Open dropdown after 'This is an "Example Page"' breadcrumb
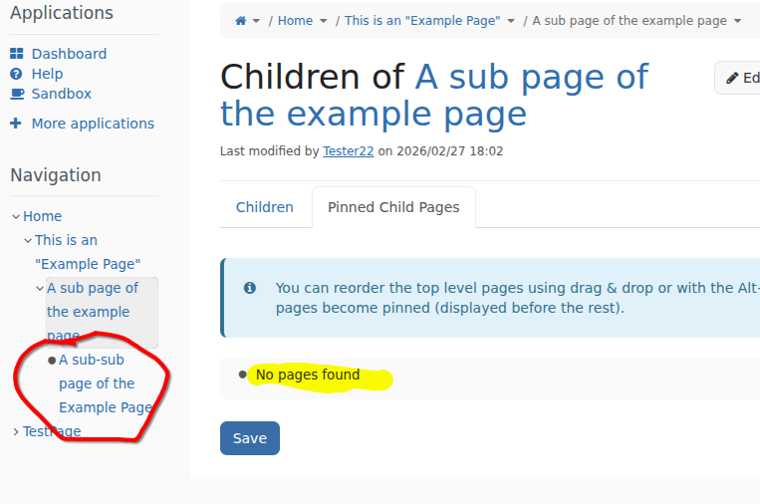This screenshot has height=504, width=760. tap(511, 21)
